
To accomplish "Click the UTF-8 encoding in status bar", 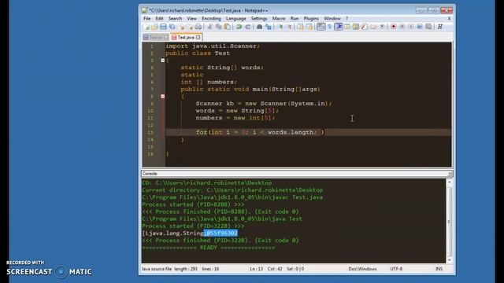I will tap(396, 269).
